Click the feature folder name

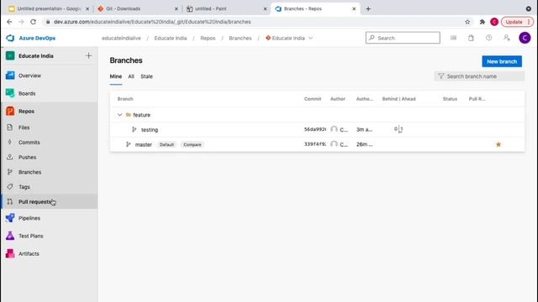tap(141, 115)
